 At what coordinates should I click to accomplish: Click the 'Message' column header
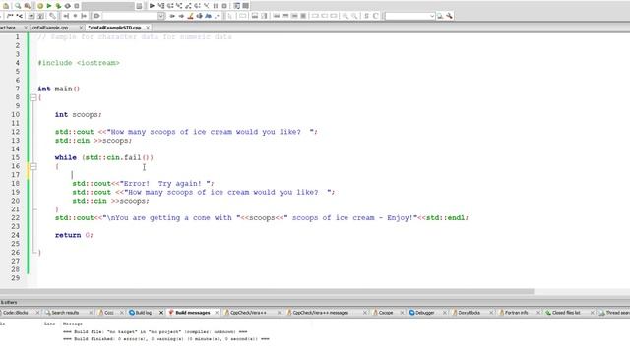click(x=73, y=324)
